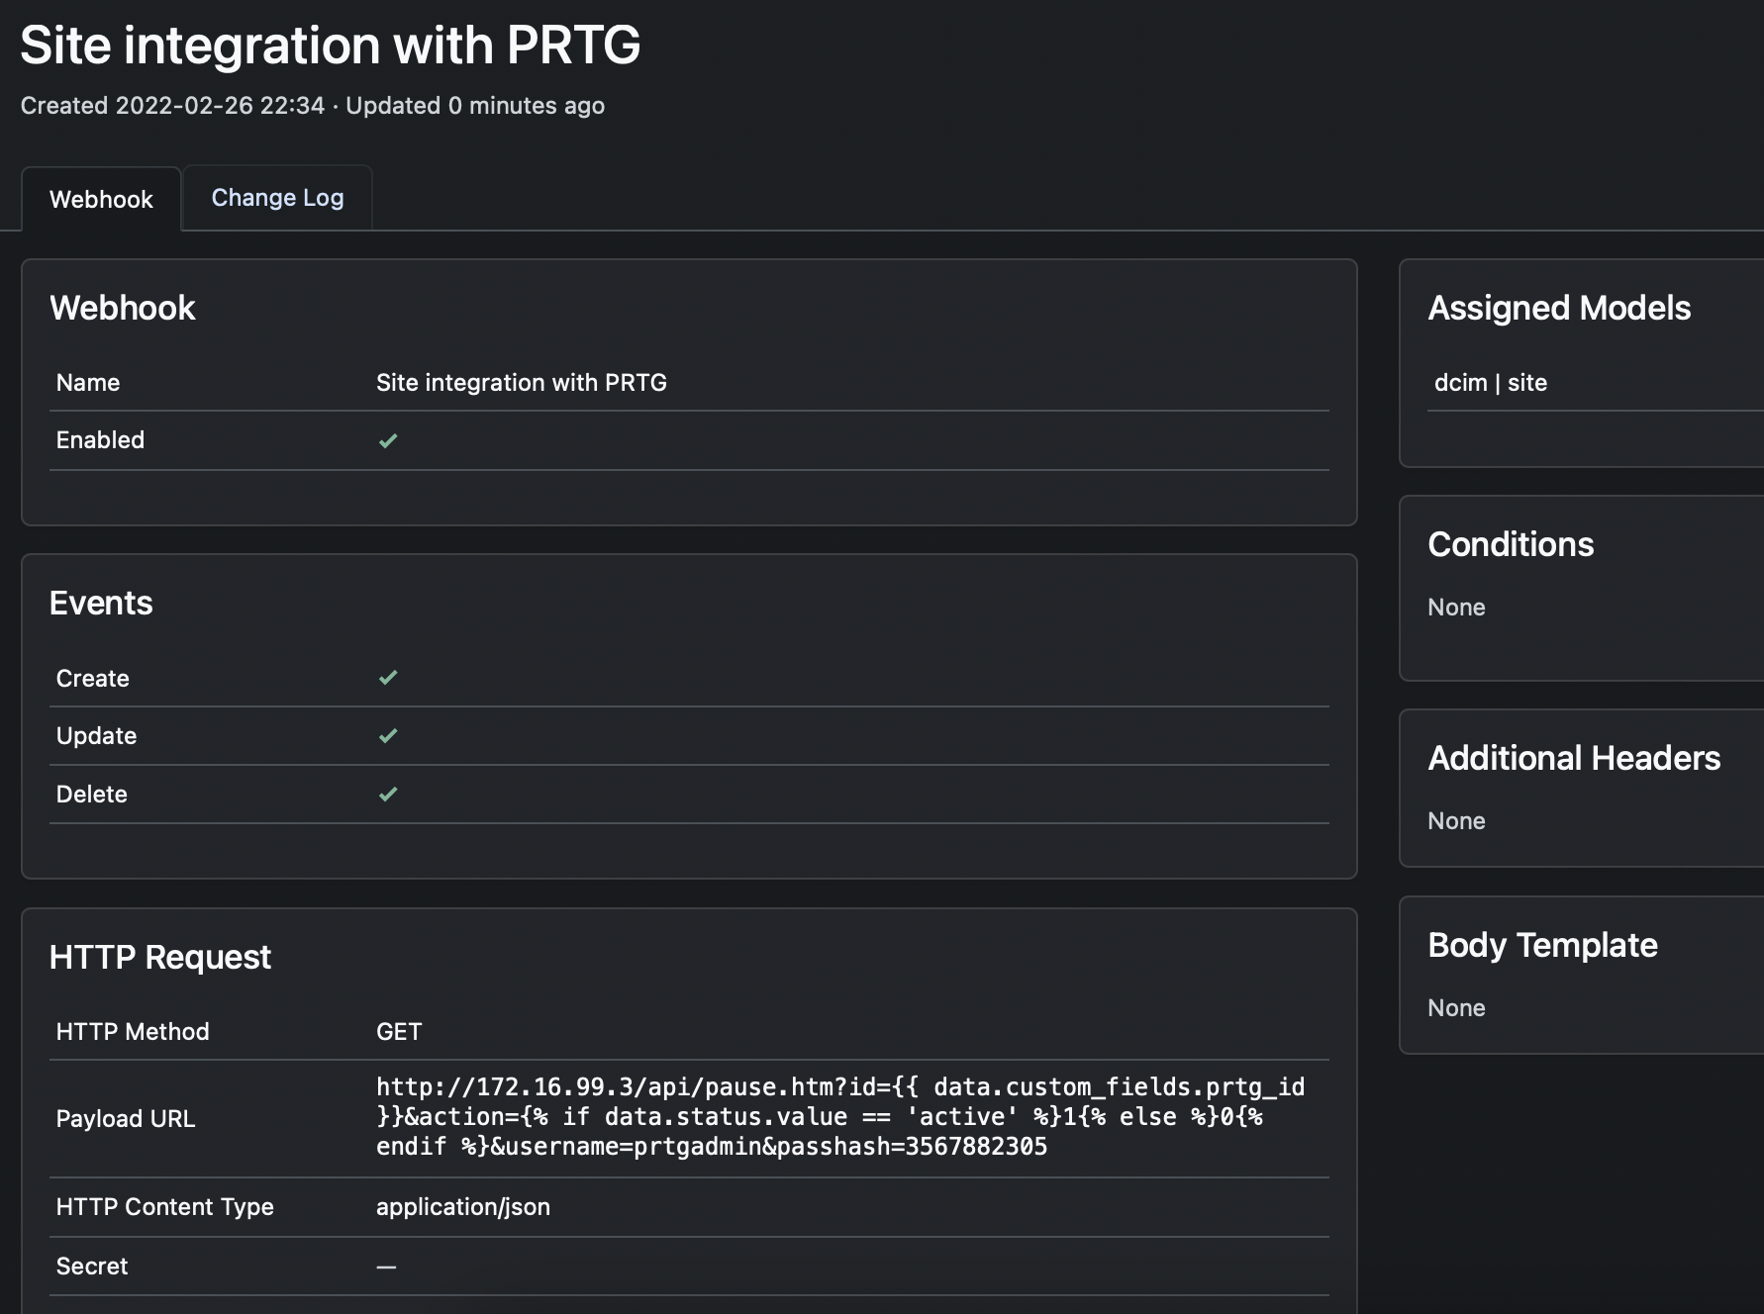Click the Secret field label
Screen dimensions: 1764x1314
click(92, 1267)
